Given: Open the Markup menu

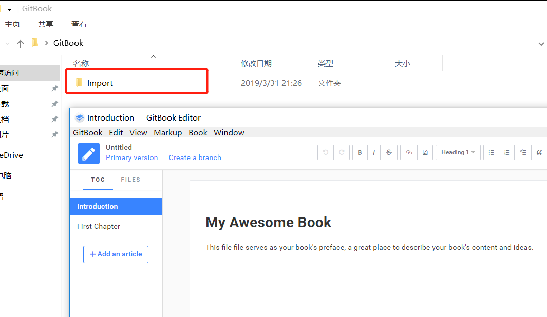Looking at the screenshot, I should 168,133.
